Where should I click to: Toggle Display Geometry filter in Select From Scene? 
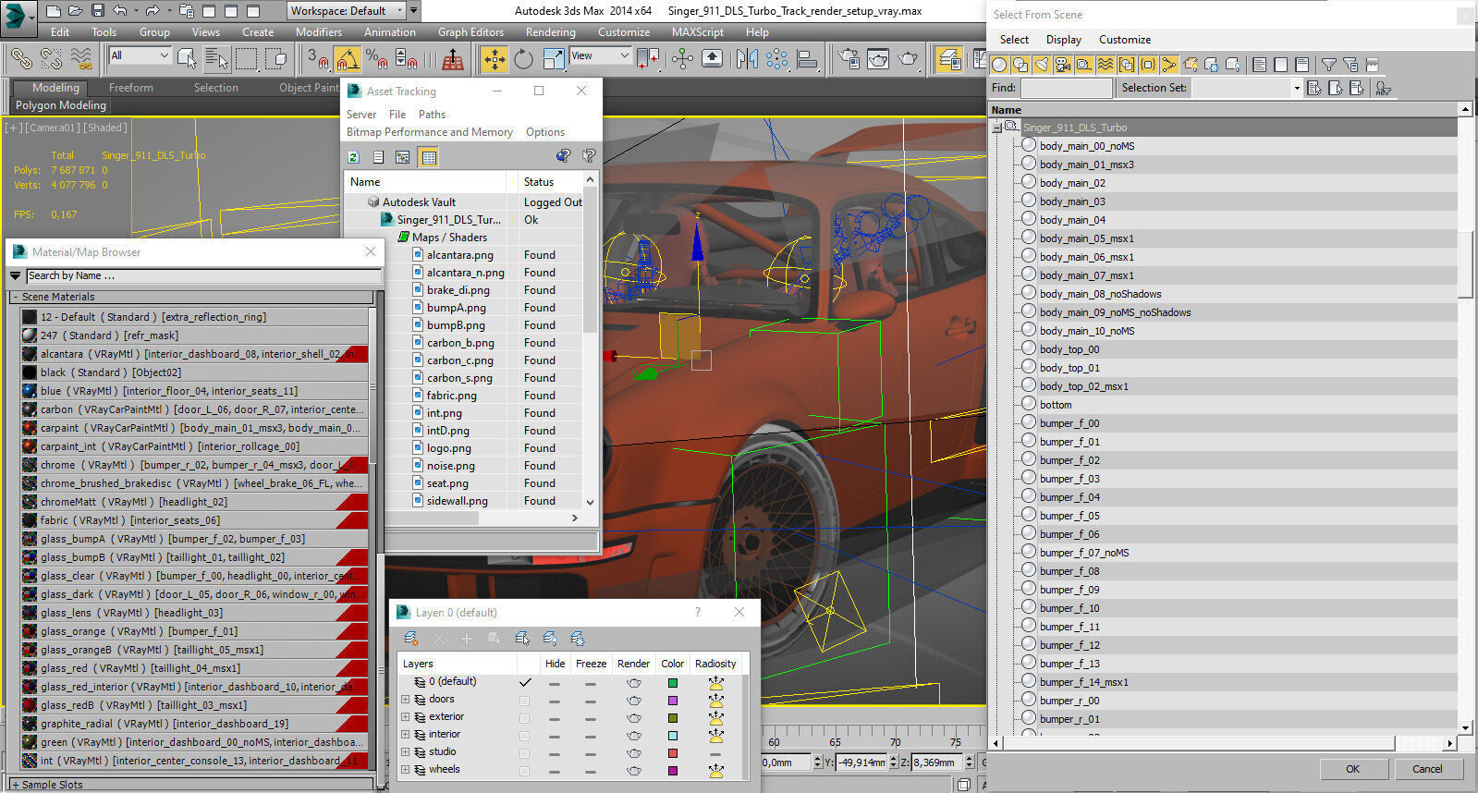click(999, 65)
